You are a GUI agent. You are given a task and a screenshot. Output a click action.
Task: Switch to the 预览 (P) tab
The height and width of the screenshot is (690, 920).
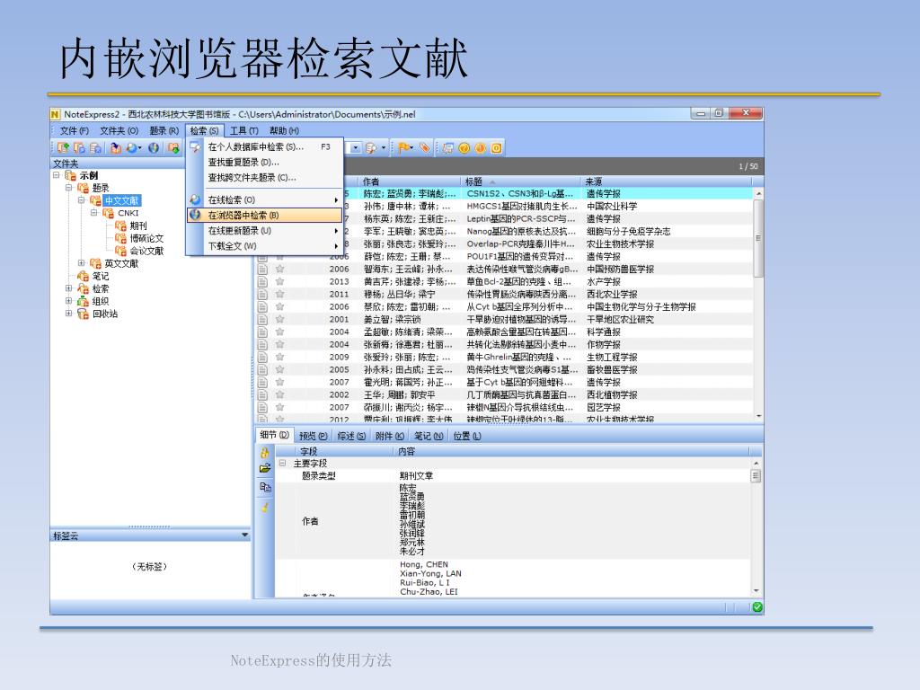pos(313,436)
